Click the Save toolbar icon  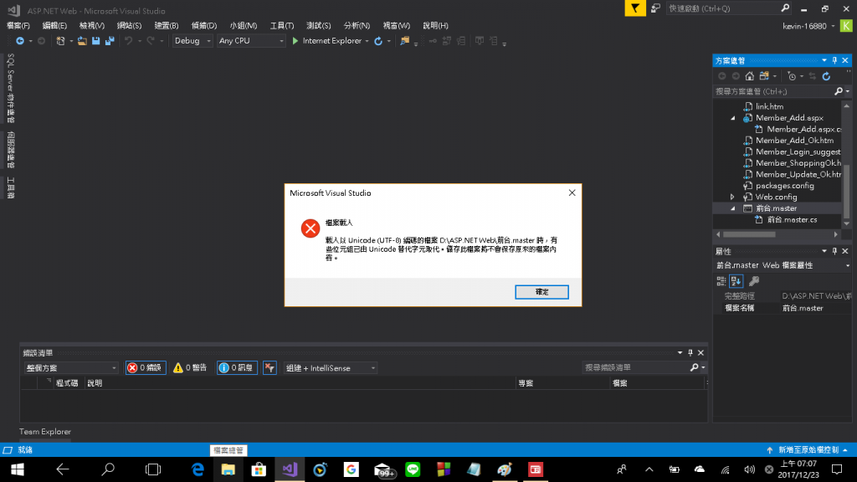pyautogui.click(x=96, y=41)
